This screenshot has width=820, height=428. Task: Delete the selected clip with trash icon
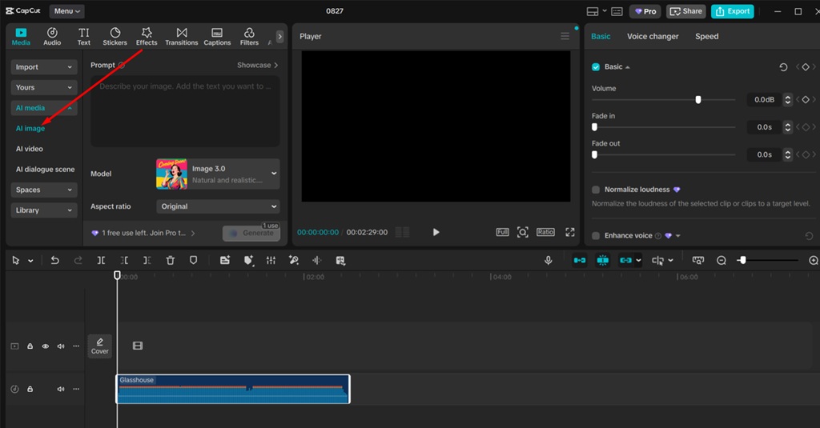171,260
